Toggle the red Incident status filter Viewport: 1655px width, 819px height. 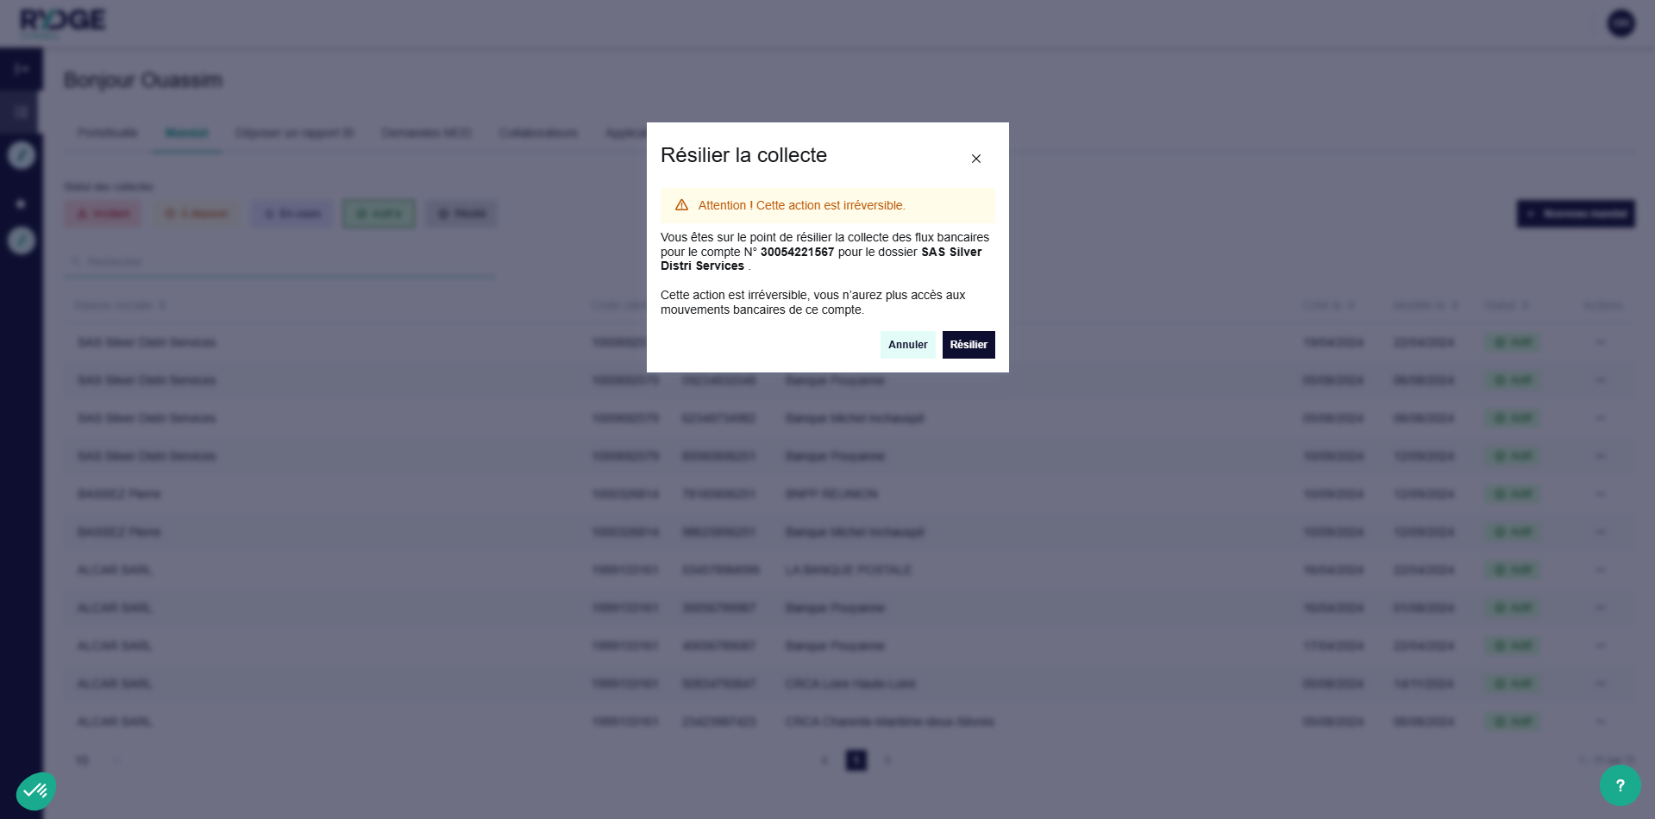(x=103, y=214)
